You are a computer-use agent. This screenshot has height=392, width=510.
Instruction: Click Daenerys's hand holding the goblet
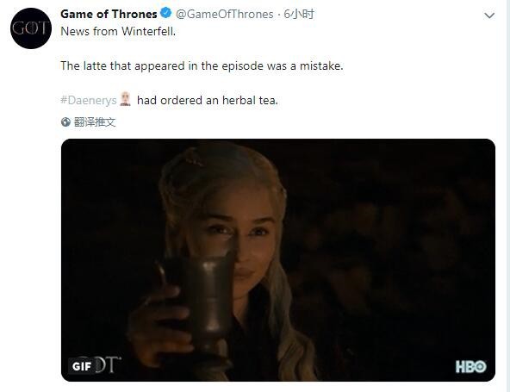[159, 326]
